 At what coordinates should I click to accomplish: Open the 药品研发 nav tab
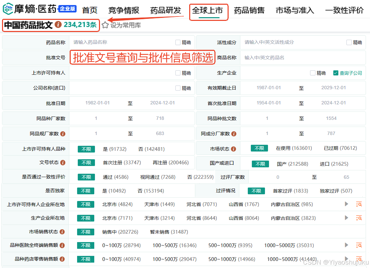pos(166,10)
